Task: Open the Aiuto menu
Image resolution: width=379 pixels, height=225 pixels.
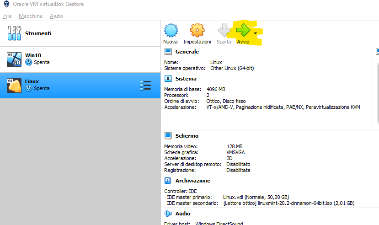Action: click(x=56, y=16)
